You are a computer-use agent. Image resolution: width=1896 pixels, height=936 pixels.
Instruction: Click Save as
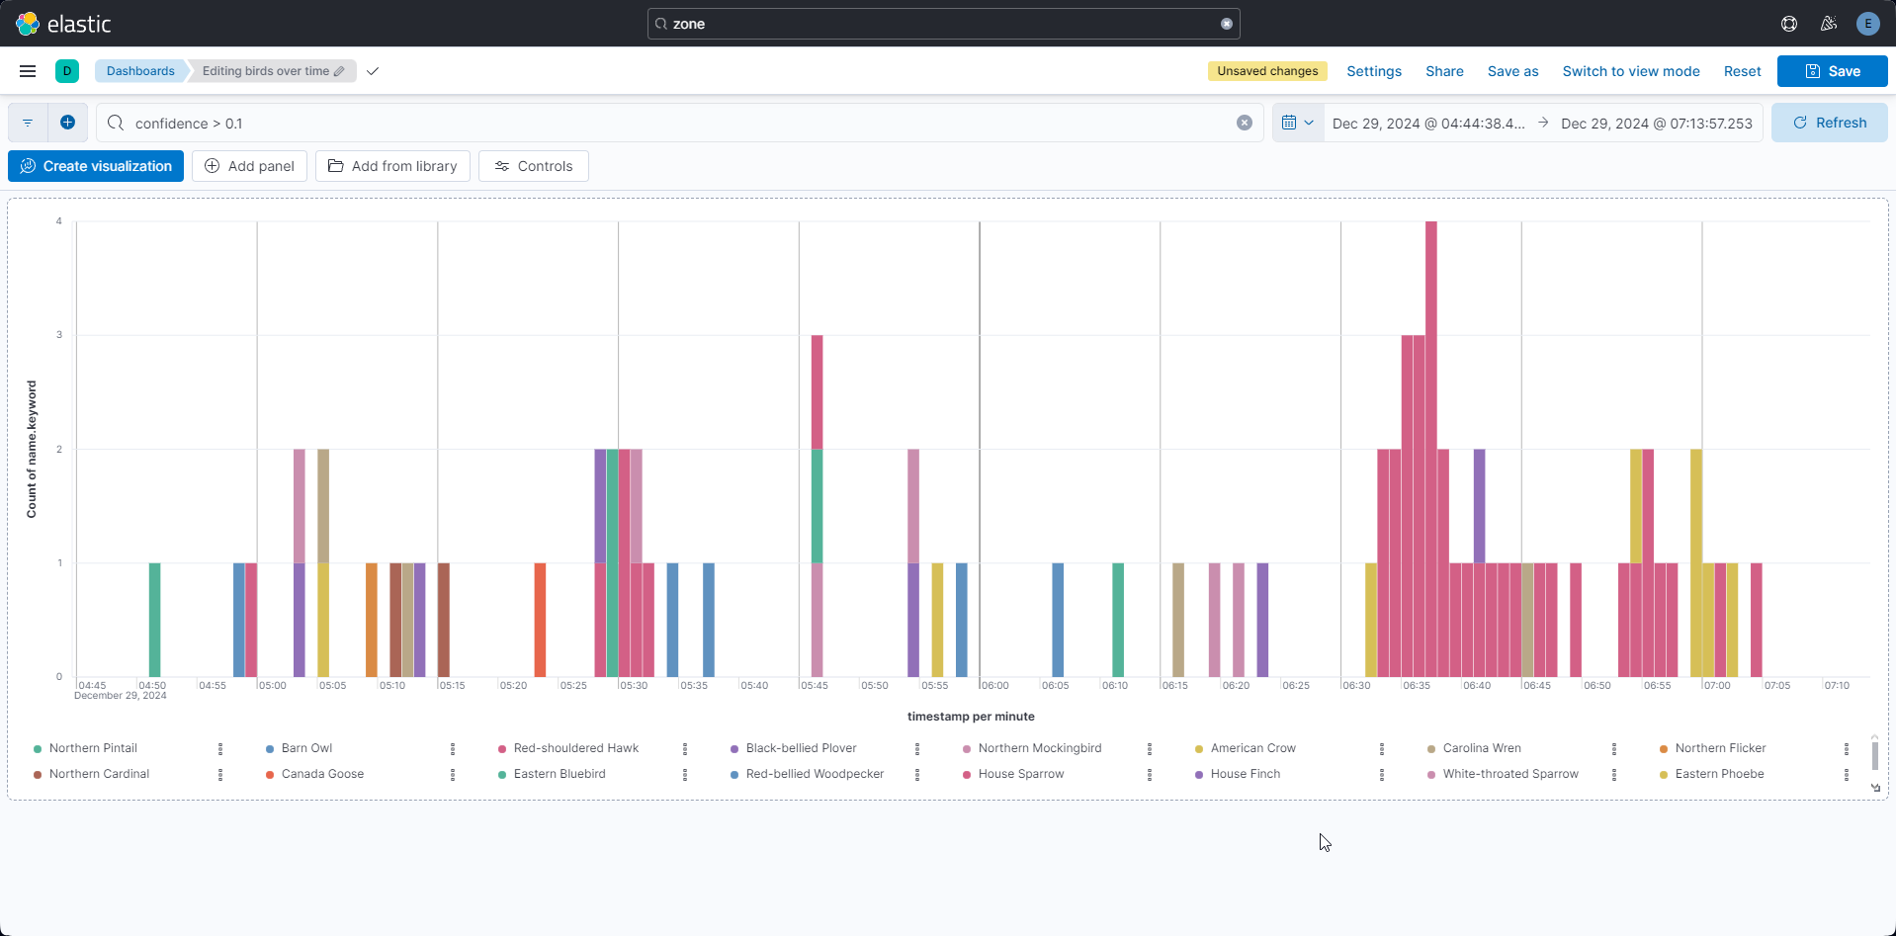click(1512, 71)
